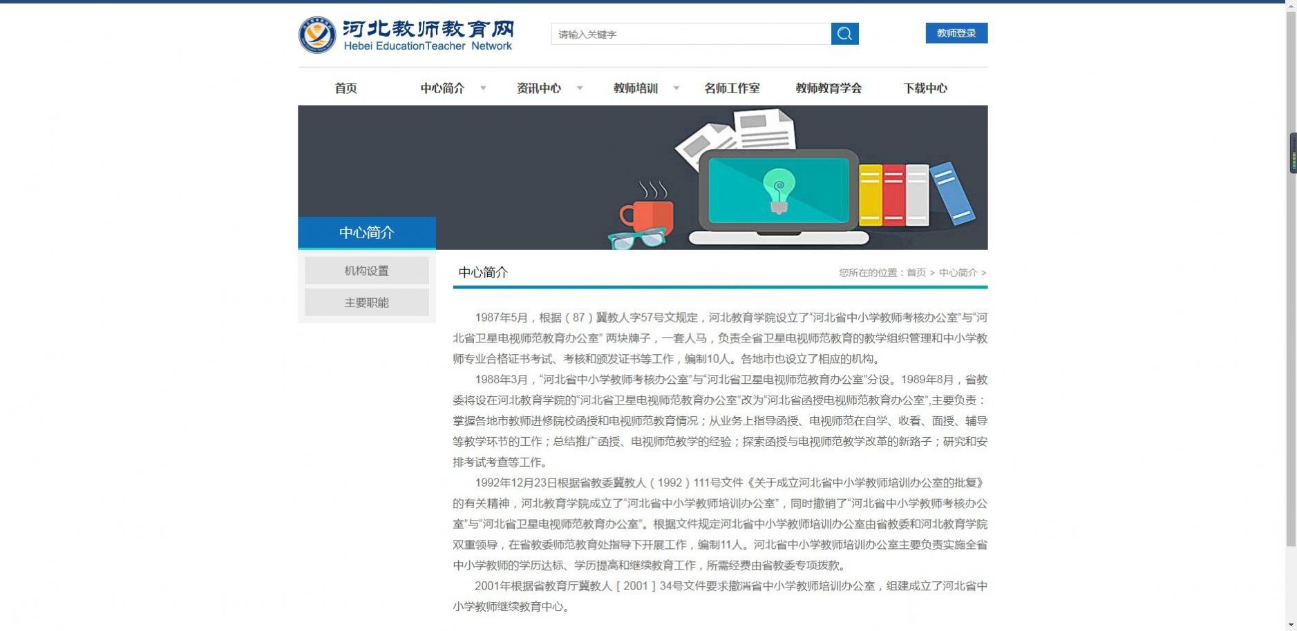Click the Hebei Education Teacher Network logo

(408, 33)
